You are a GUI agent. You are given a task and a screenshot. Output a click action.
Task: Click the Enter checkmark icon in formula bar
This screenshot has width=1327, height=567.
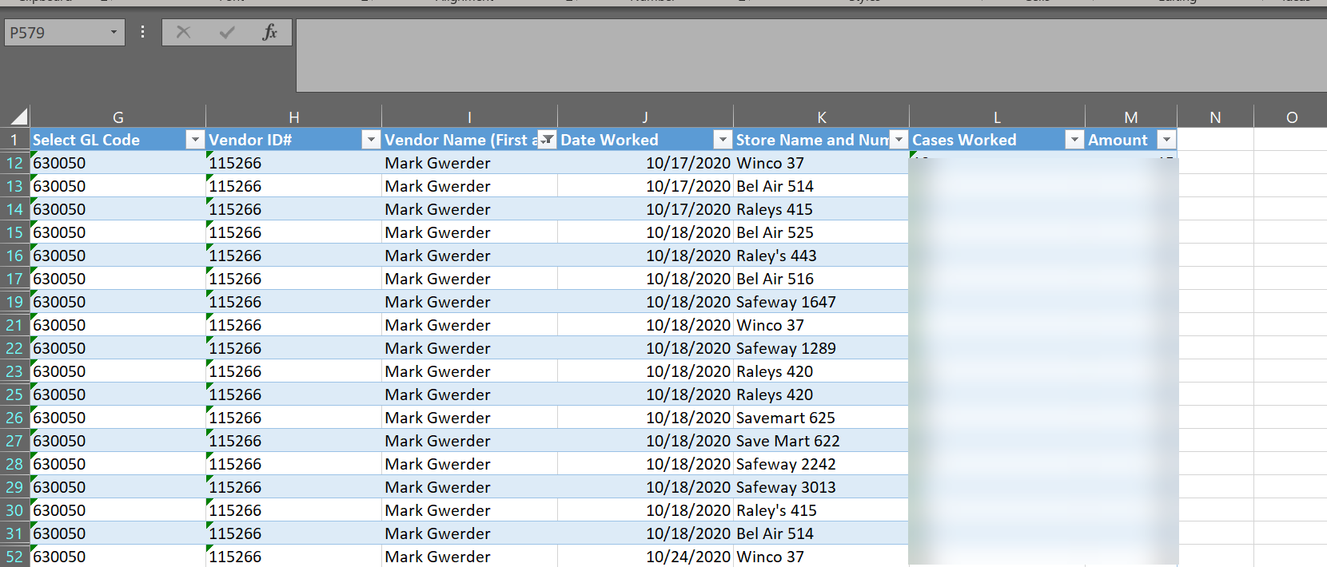tap(227, 32)
